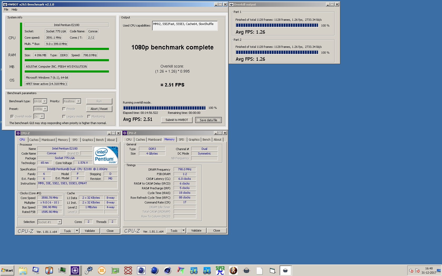
Task: Click the Part 1 progress bar
Action: (x=277, y=25)
